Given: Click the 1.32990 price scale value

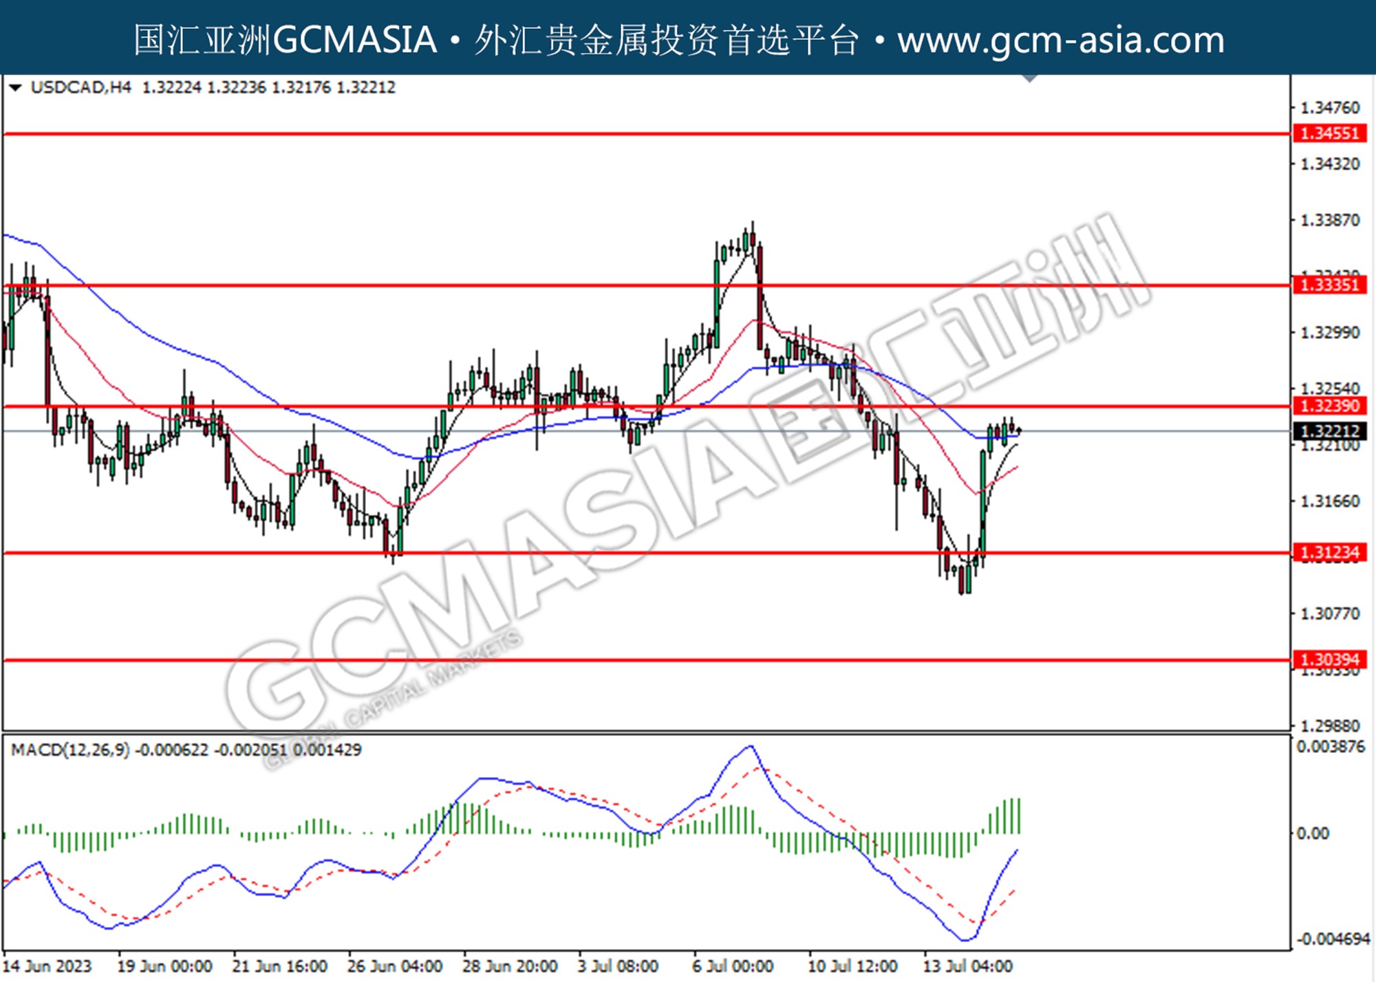Looking at the screenshot, I should pyautogui.click(x=1329, y=332).
